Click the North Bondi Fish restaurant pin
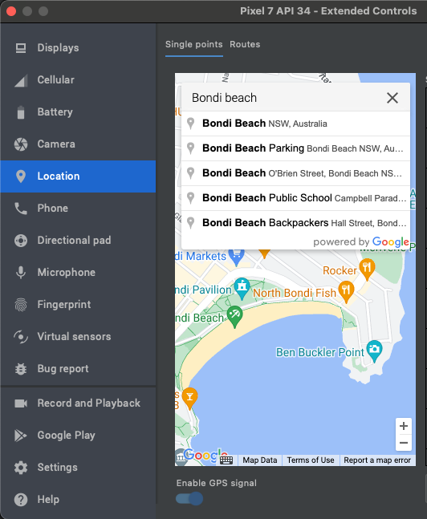The width and height of the screenshot is (427, 519). coord(346,291)
